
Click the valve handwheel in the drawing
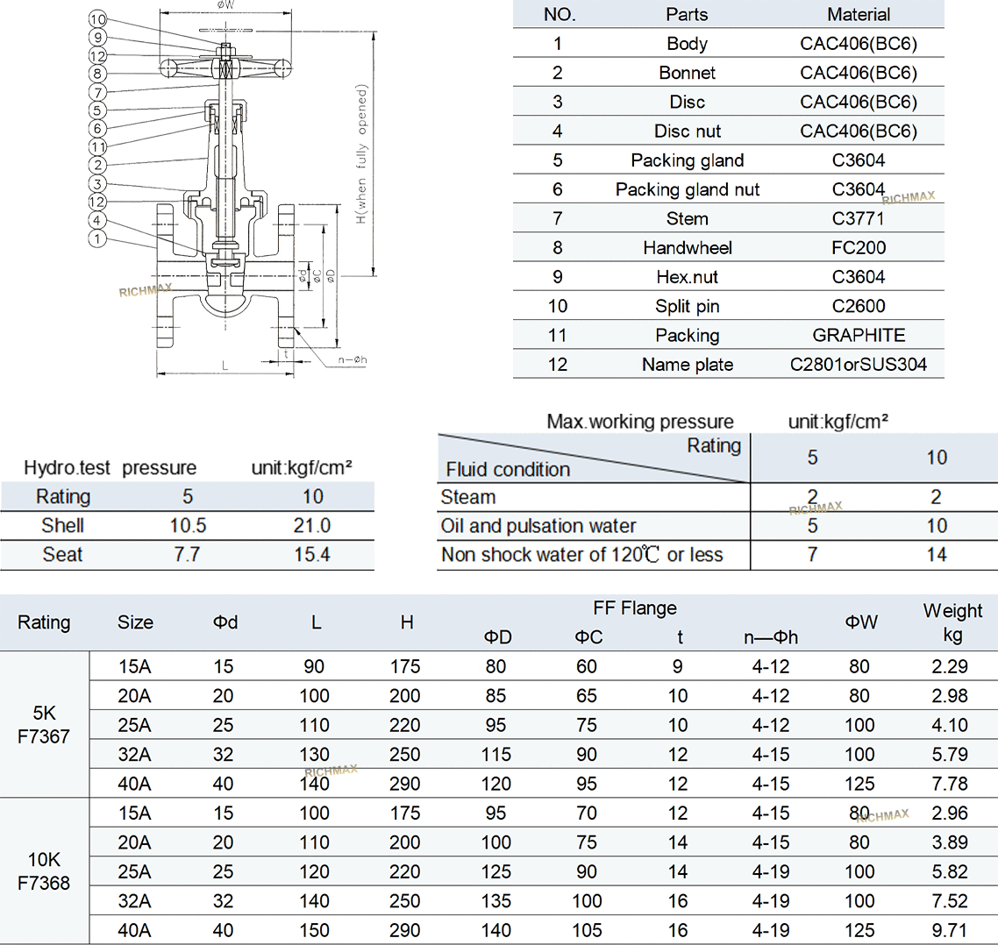(227, 67)
